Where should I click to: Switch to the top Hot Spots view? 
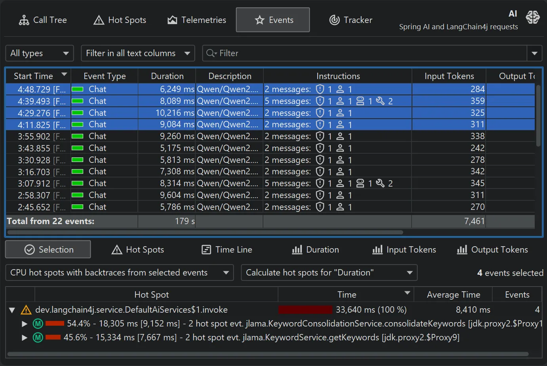(x=120, y=20)
